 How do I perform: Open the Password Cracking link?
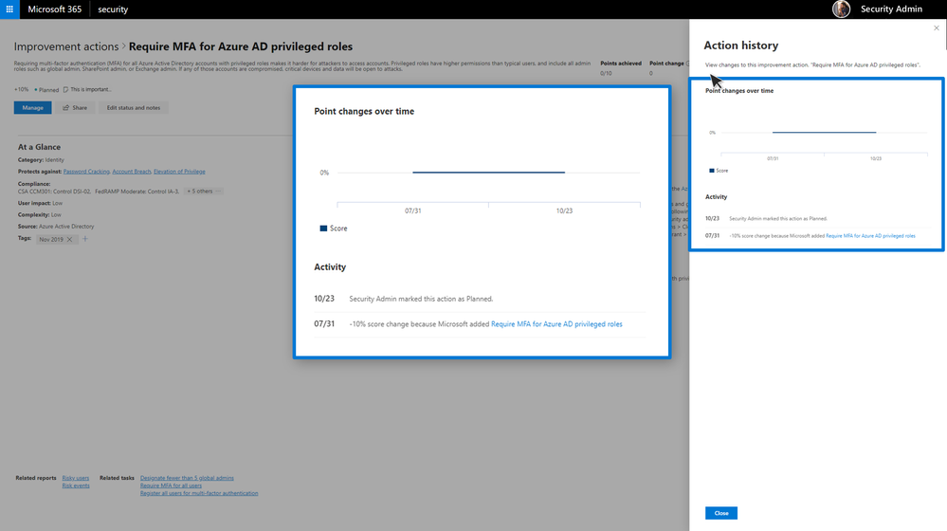[86, 172]
